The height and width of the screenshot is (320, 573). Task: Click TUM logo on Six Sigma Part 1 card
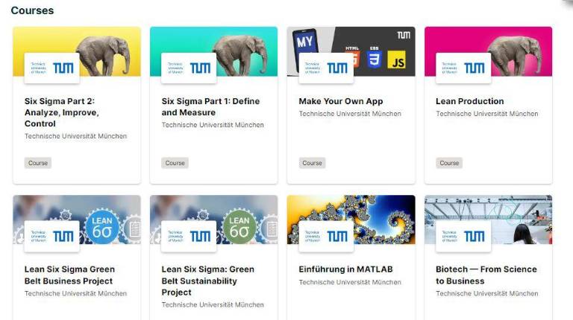pyautogui.click(x=189, y=68)
